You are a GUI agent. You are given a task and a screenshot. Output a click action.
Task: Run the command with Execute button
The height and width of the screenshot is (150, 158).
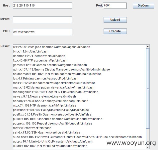[x=115, y=31]
